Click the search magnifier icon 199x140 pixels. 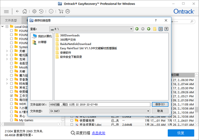point(192,22)
